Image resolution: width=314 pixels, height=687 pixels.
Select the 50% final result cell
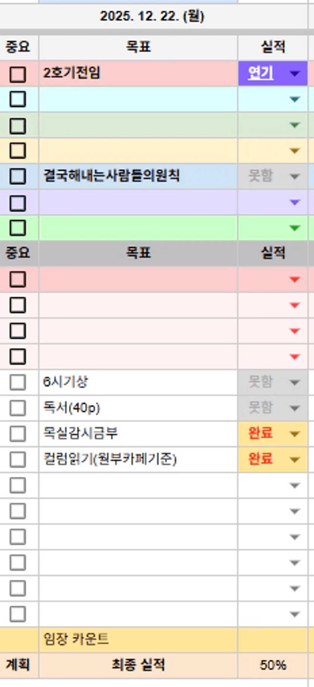pyautogui.click(x=273, y=665)
